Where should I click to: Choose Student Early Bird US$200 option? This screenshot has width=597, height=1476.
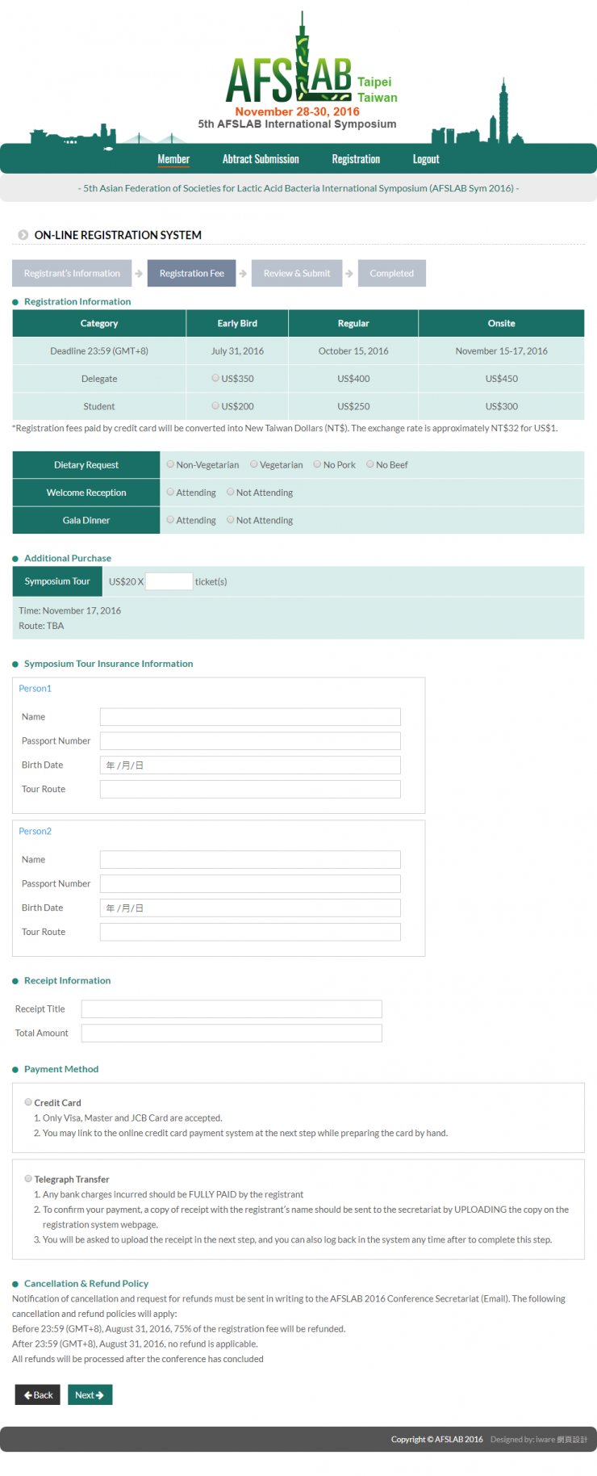pos(215,405)
